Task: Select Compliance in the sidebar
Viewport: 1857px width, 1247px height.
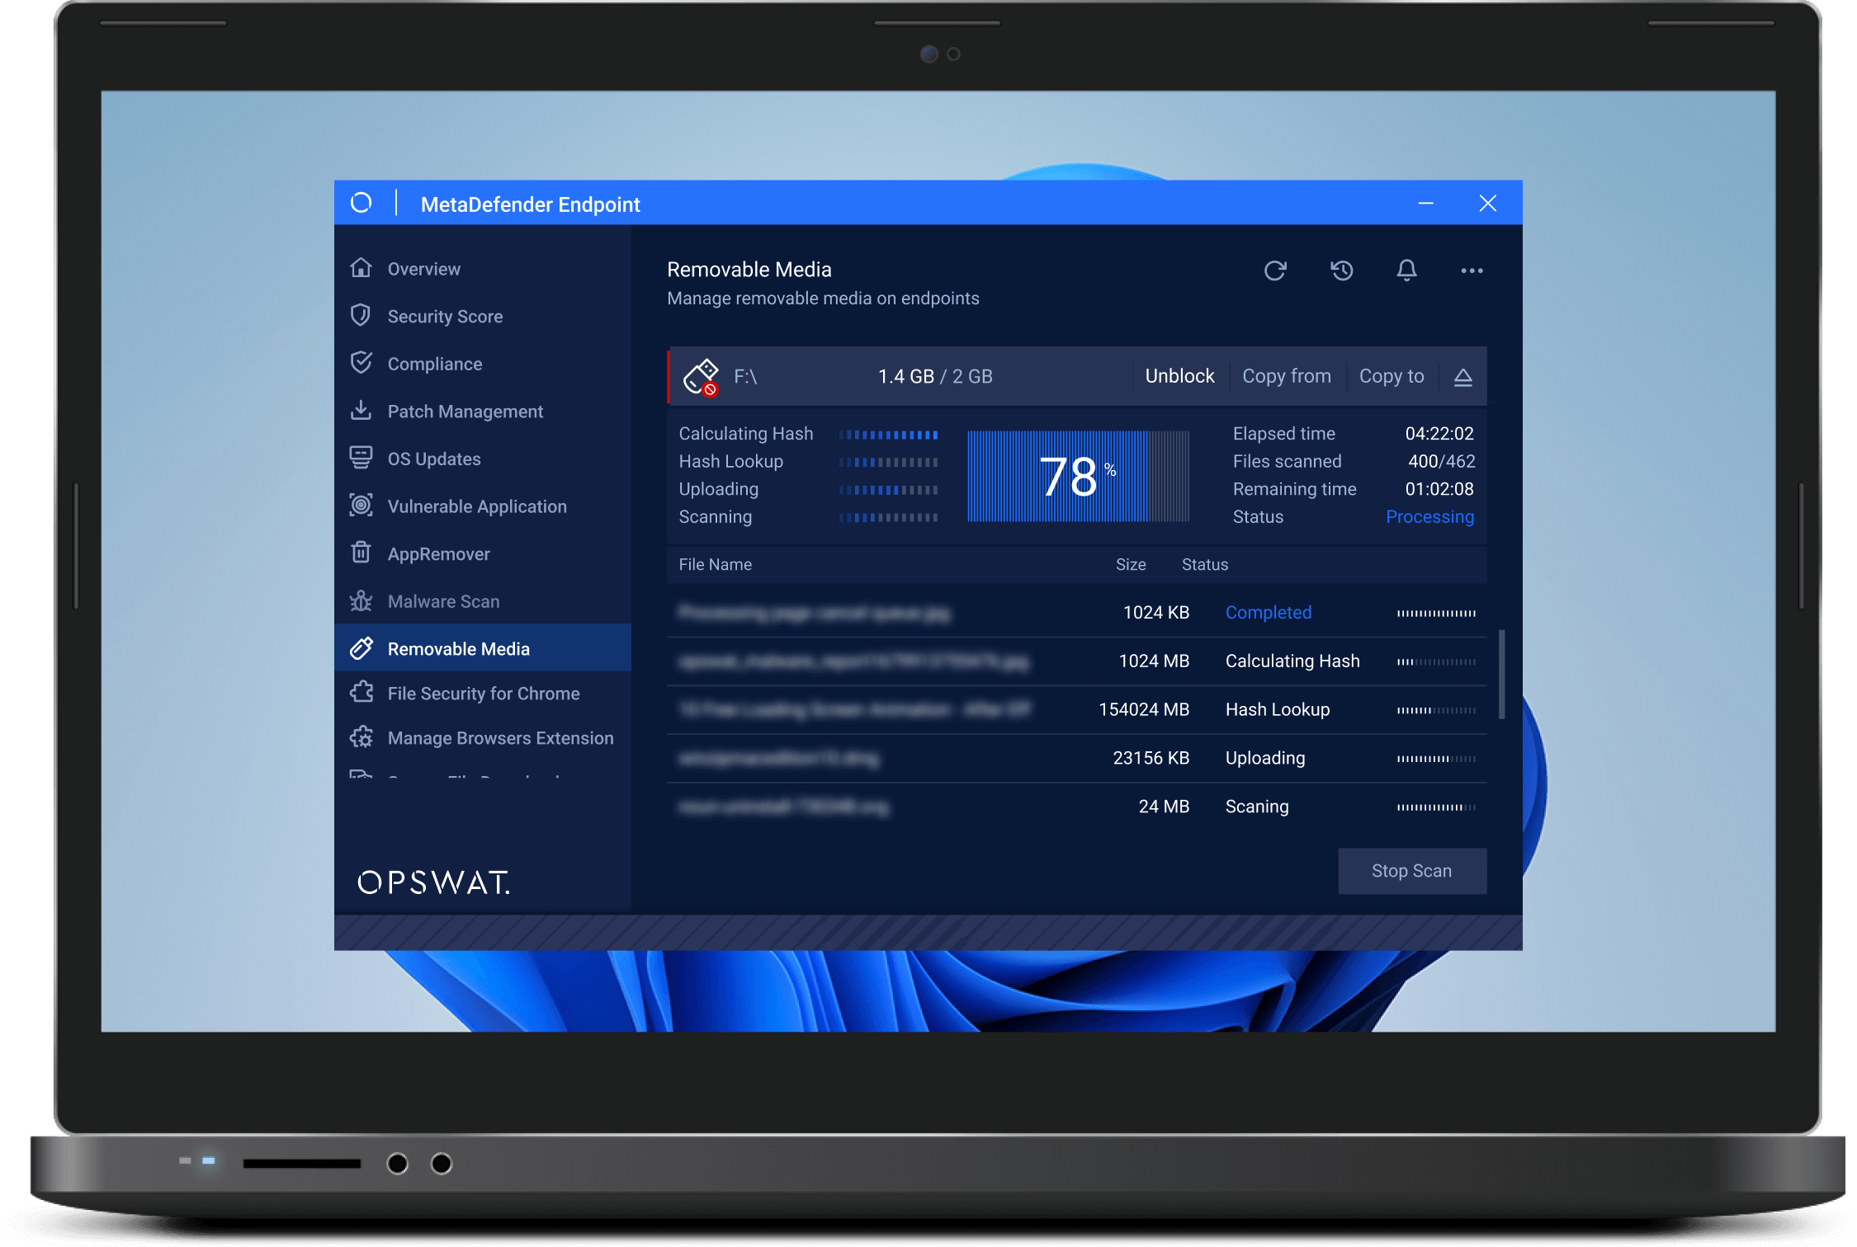Action: 434,364
